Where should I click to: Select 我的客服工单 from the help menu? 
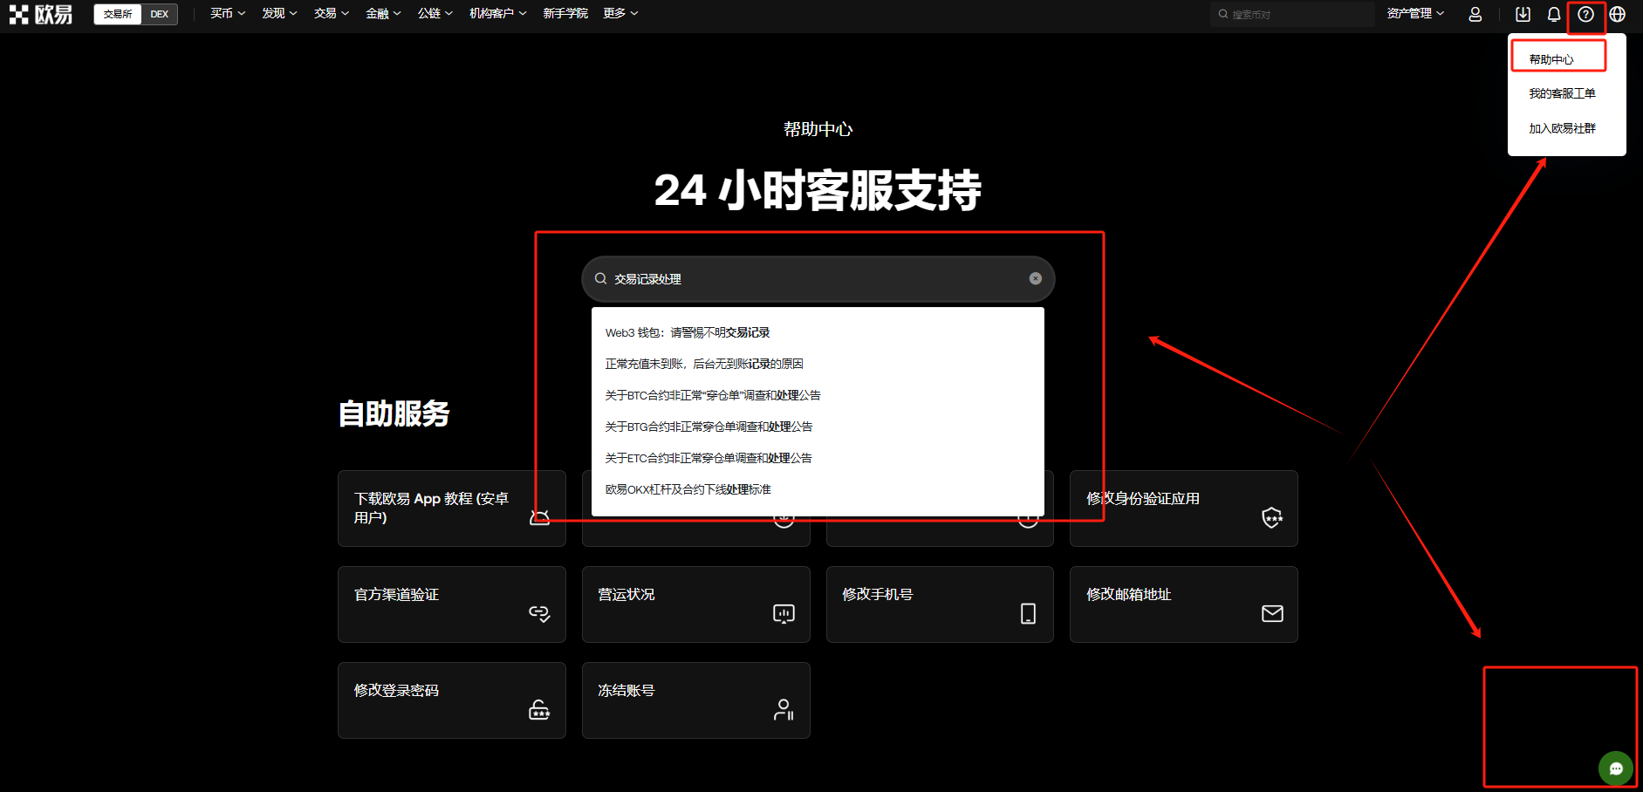[x=1562, y=93]
